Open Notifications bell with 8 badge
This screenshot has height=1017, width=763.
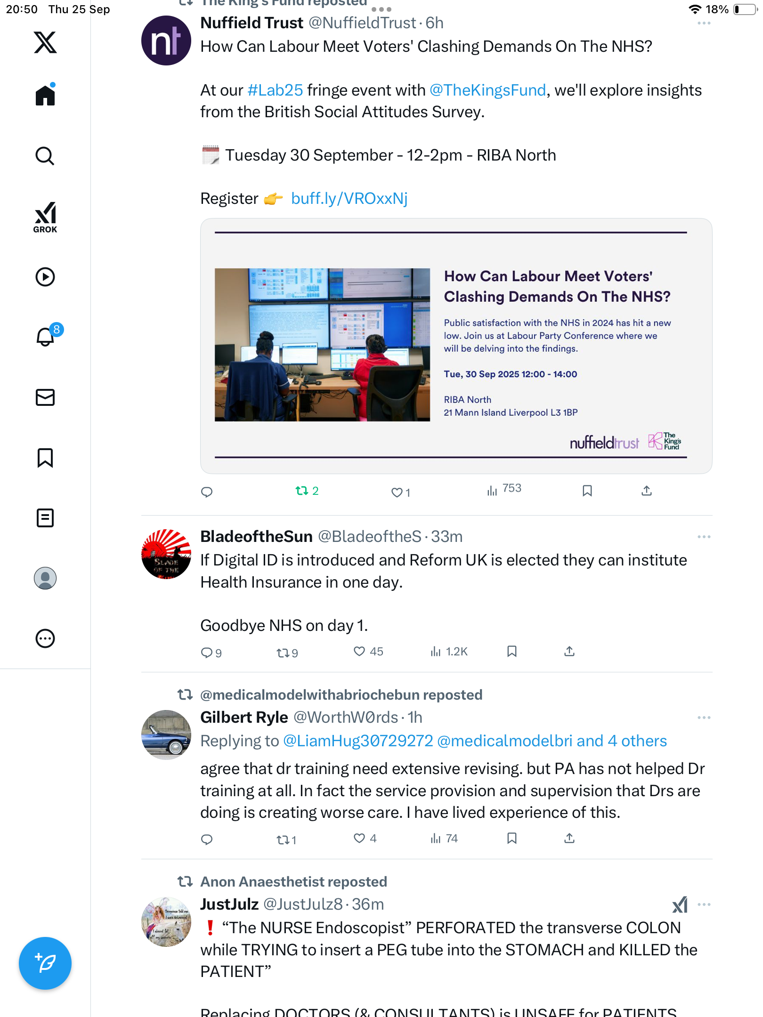point(46,337)
